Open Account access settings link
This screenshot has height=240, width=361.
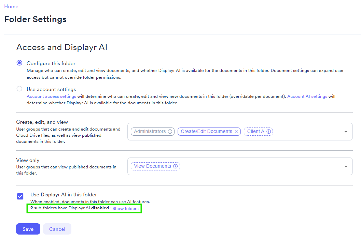point(51,96)
